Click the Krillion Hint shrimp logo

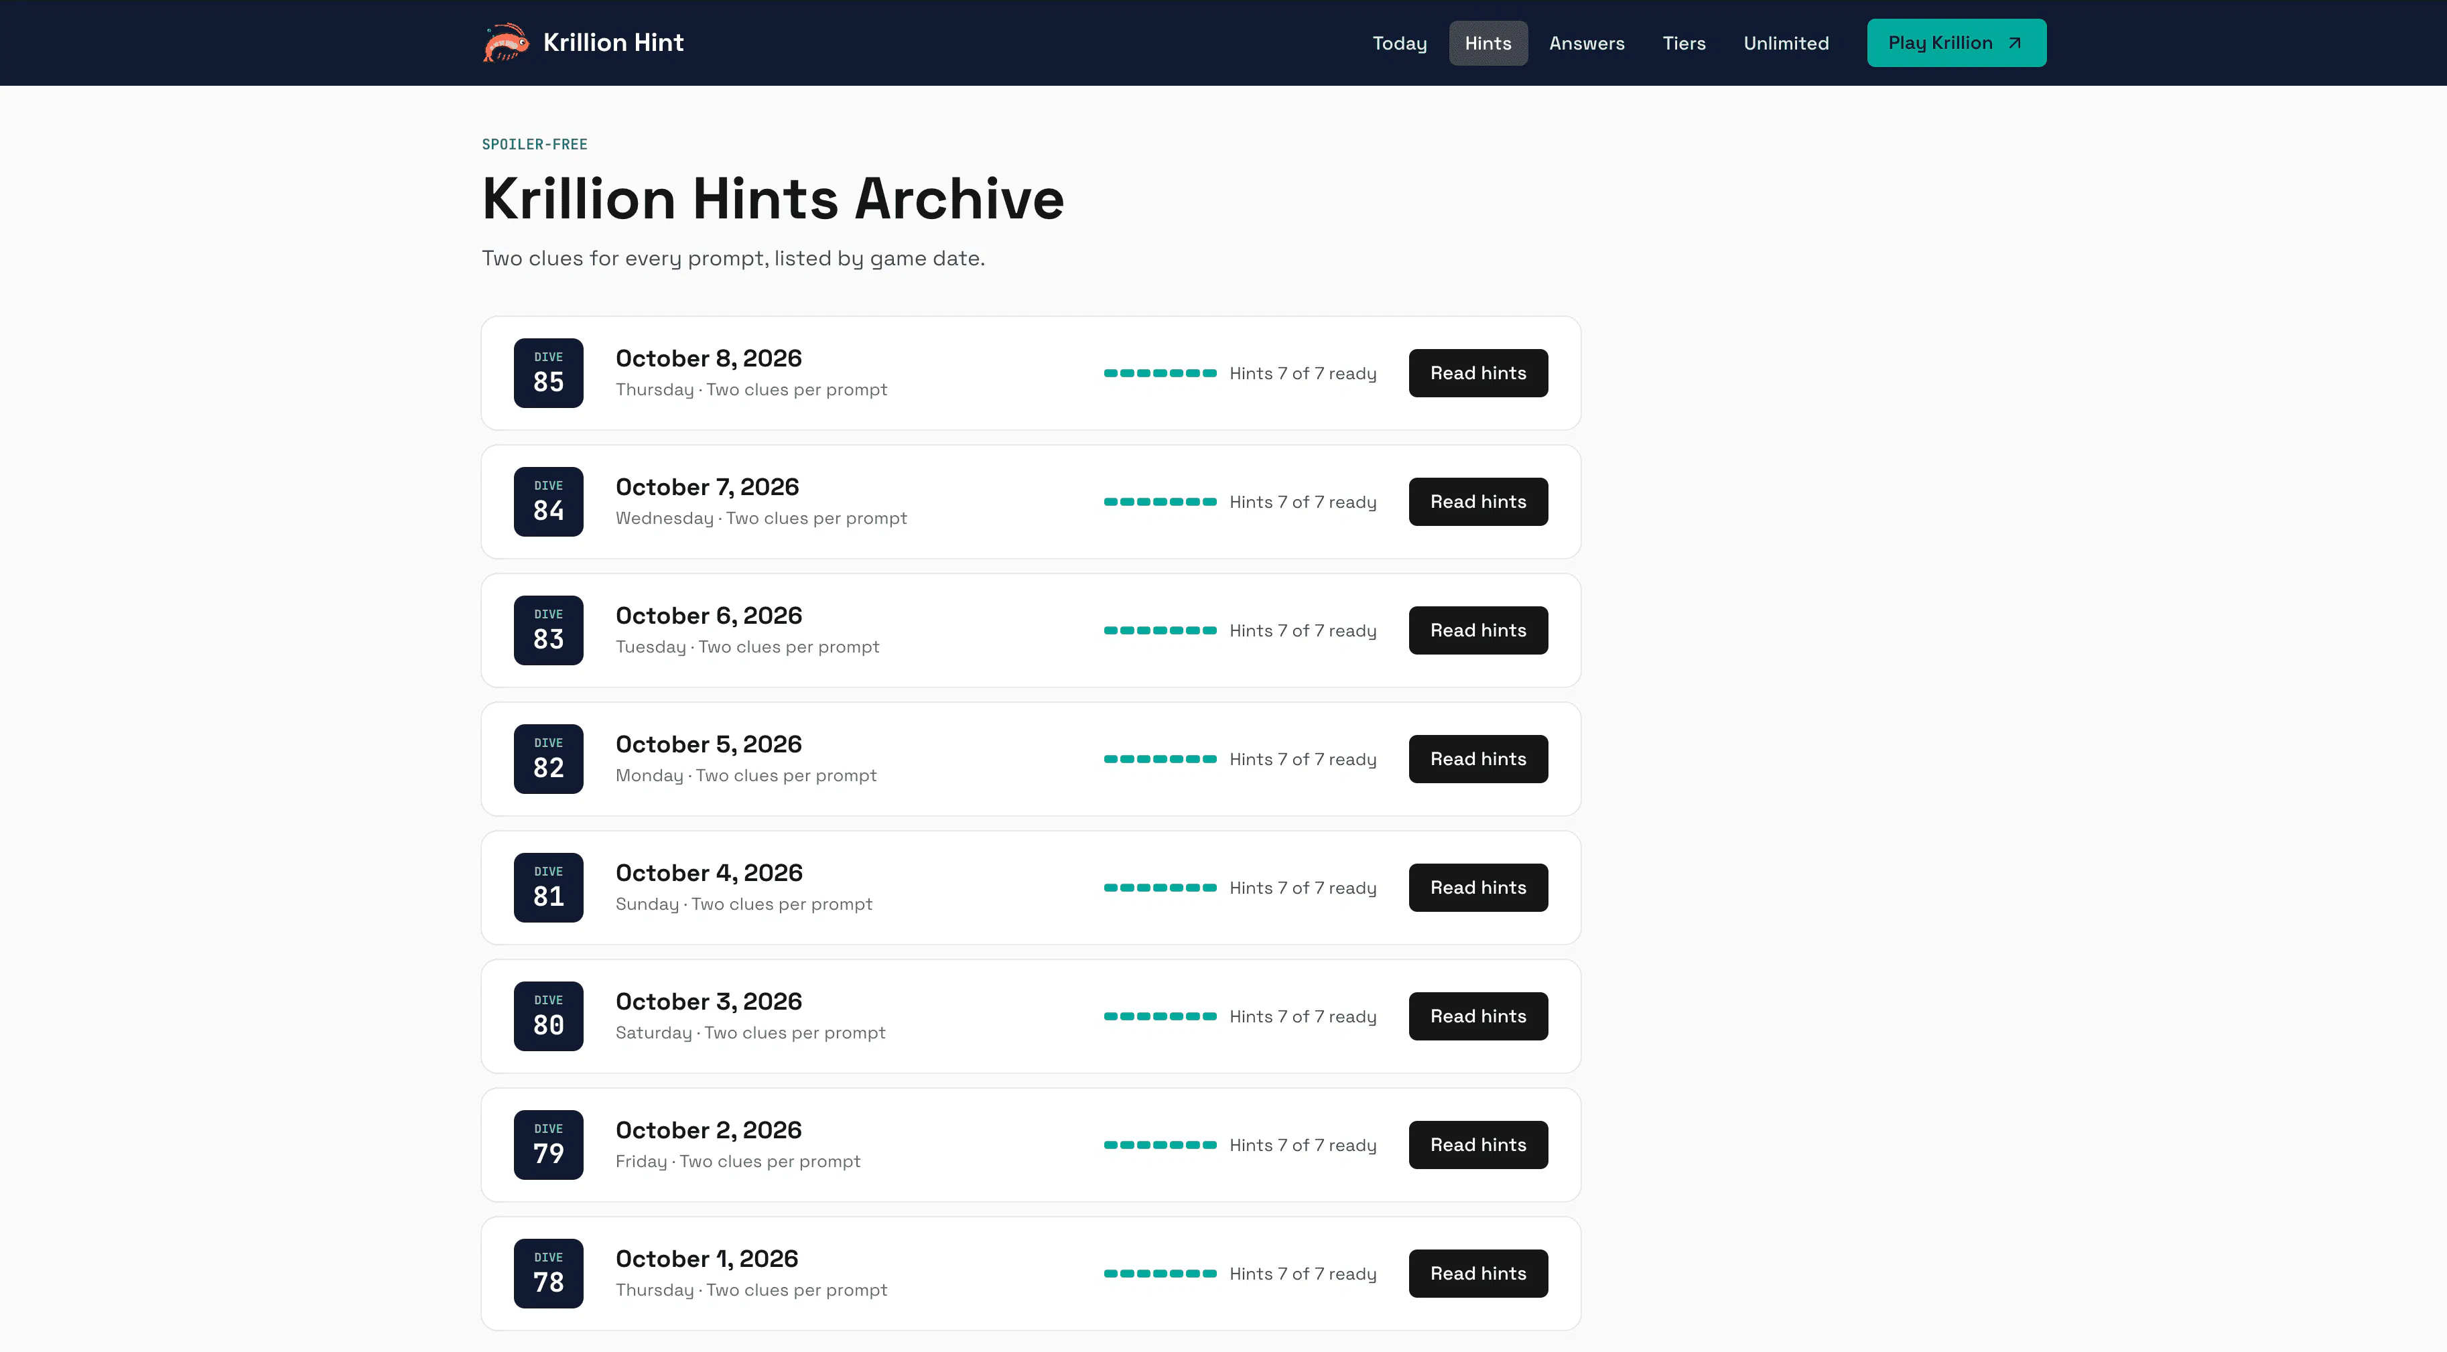point(505,43)
